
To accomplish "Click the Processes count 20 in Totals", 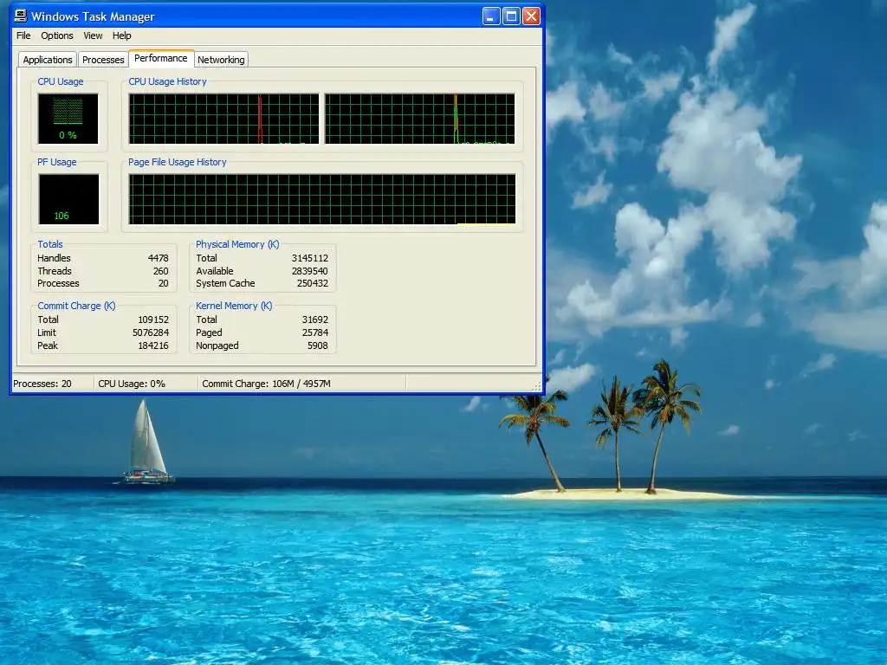I will coord(164,283).
